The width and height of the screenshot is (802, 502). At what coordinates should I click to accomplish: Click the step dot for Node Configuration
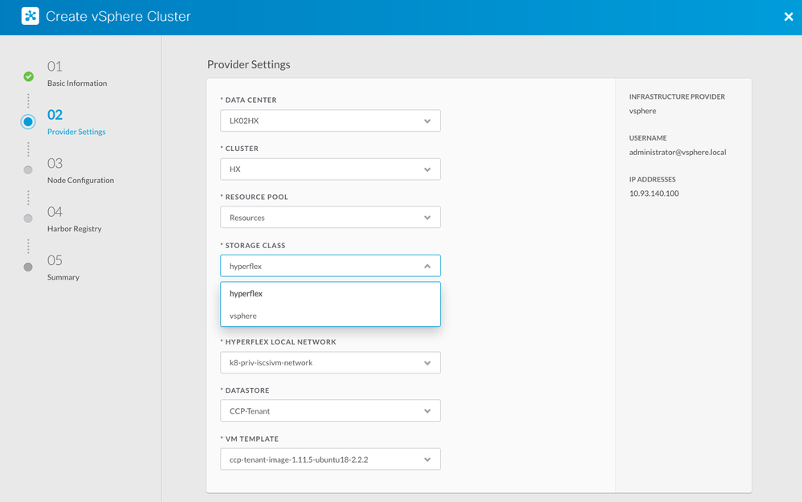[28, 170]
